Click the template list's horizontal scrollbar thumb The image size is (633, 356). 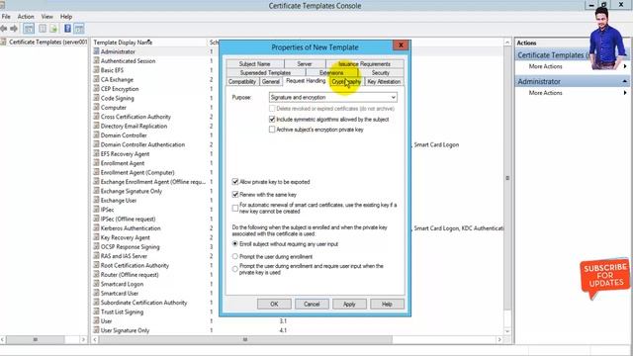245,340
